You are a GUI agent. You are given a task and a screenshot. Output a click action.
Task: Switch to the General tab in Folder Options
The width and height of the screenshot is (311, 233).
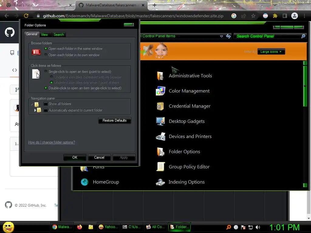pos(32,34)
